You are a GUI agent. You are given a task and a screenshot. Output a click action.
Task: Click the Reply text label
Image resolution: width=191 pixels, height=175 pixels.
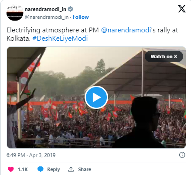pos(54,169)
